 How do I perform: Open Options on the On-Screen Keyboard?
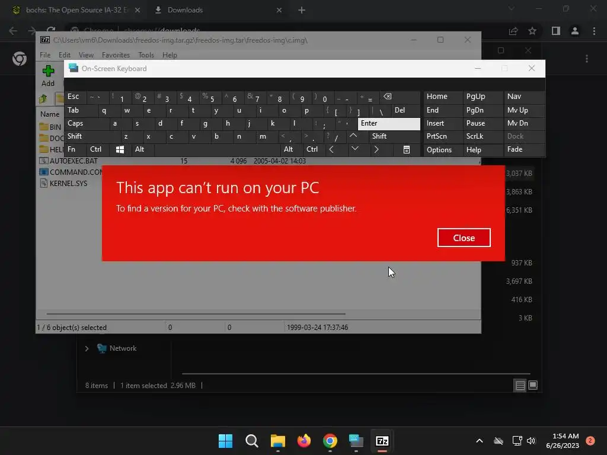click(443, 150)
